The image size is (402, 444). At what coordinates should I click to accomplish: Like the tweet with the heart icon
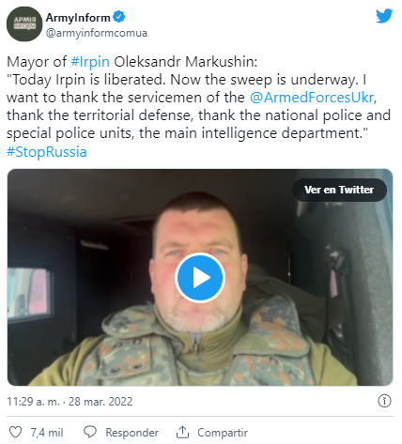click(x=15, y=432)
